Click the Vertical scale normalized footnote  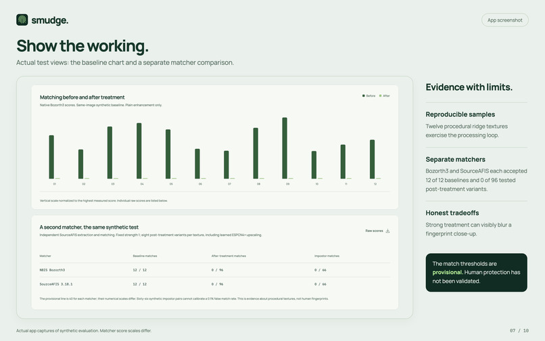coord(103,201)
